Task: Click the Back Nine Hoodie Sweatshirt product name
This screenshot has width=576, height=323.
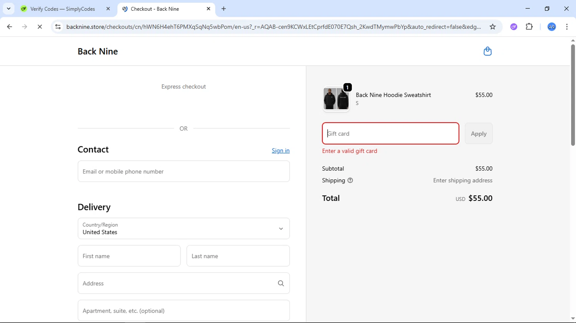Action: pos(393,95)
